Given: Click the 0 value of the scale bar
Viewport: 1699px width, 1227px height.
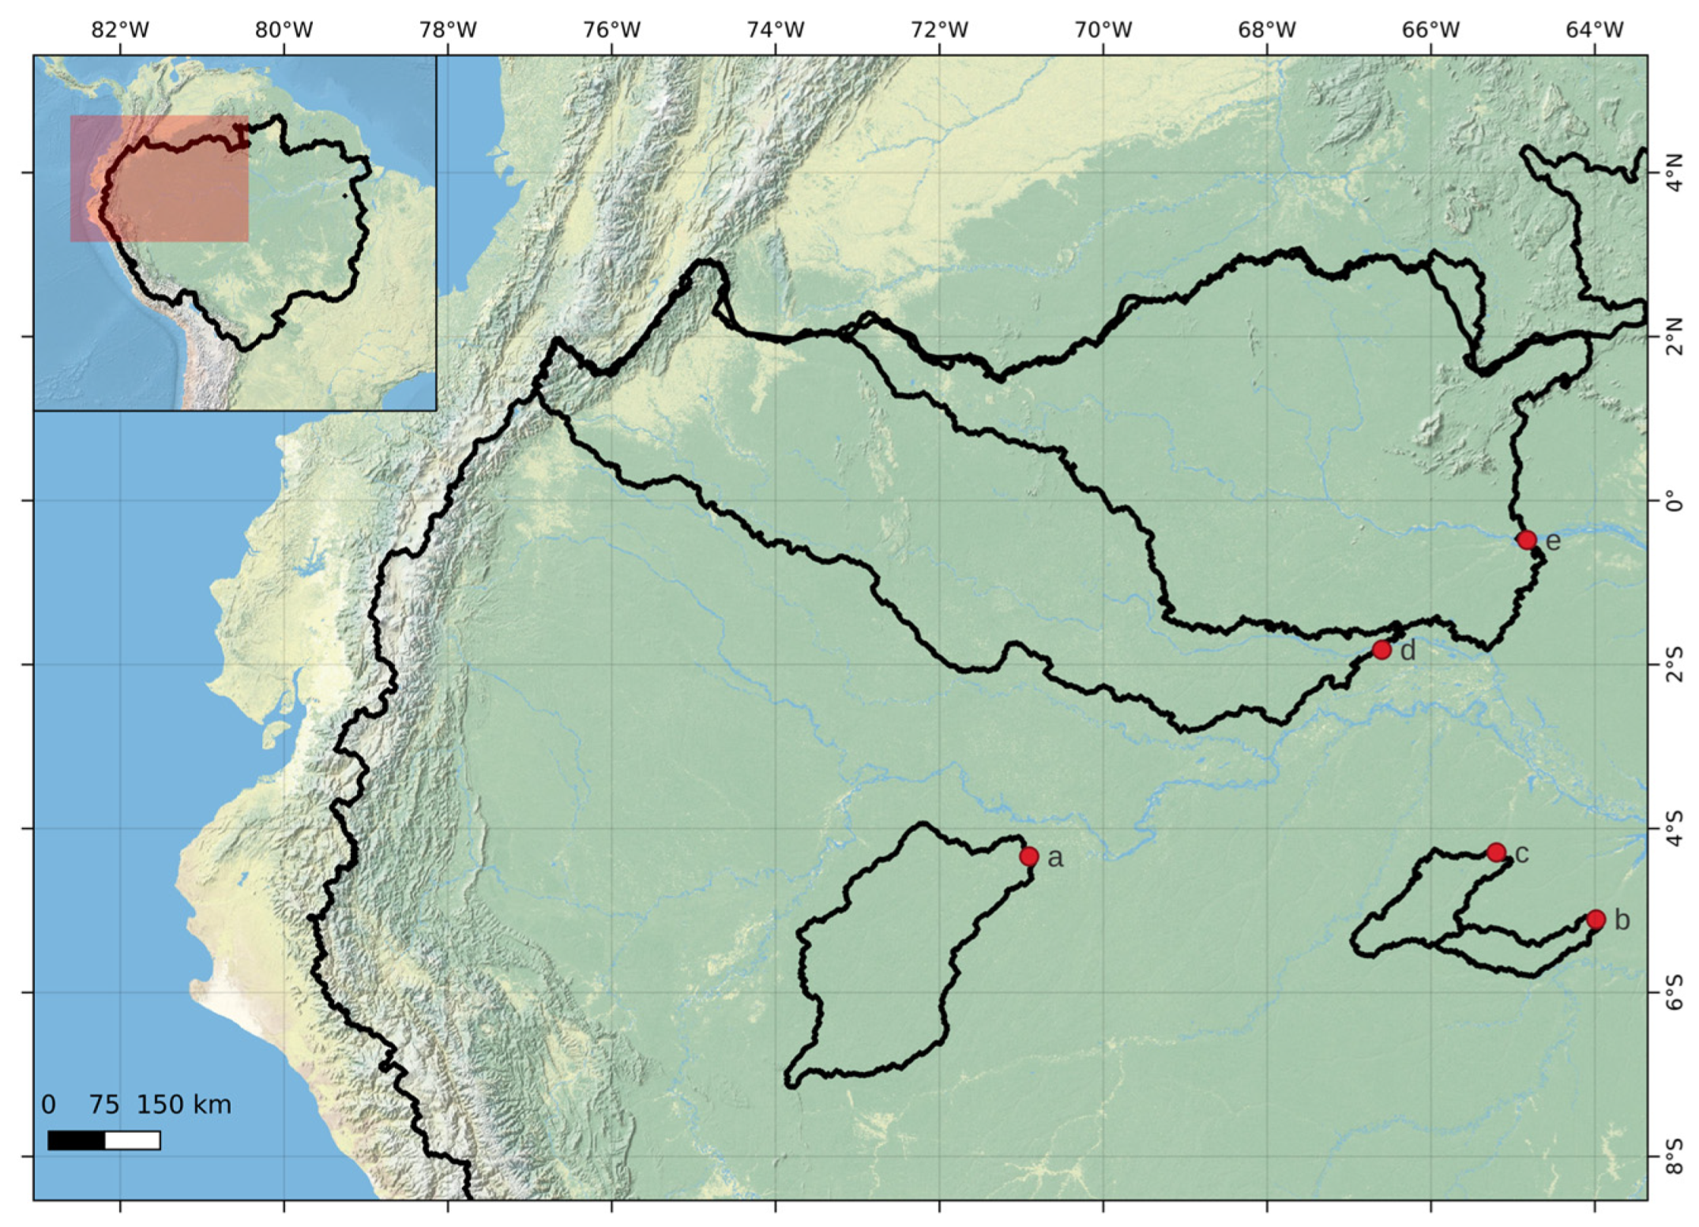Looking at the screenshot, I should 48,1105.
